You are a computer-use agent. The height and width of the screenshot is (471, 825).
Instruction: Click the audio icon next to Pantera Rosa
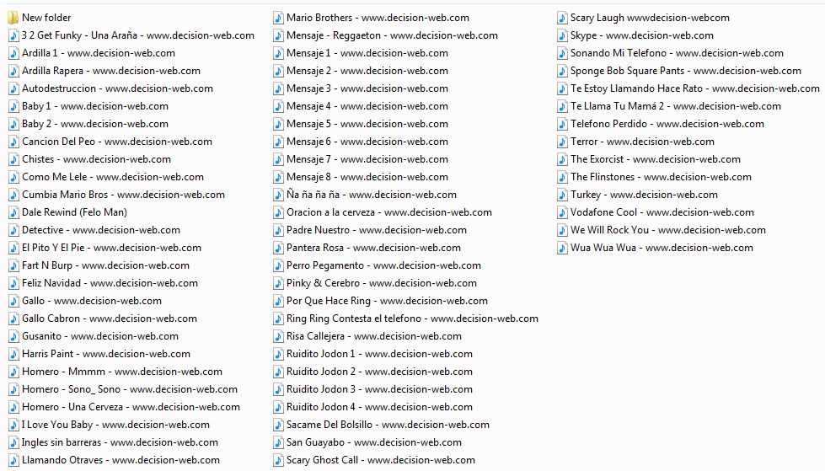point(278,248)
